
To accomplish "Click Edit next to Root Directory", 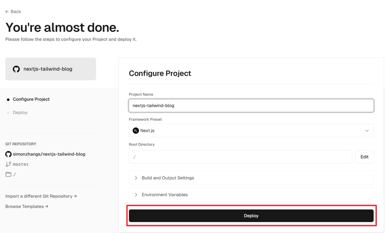I will pyautogui.click(x=364, y=157).
